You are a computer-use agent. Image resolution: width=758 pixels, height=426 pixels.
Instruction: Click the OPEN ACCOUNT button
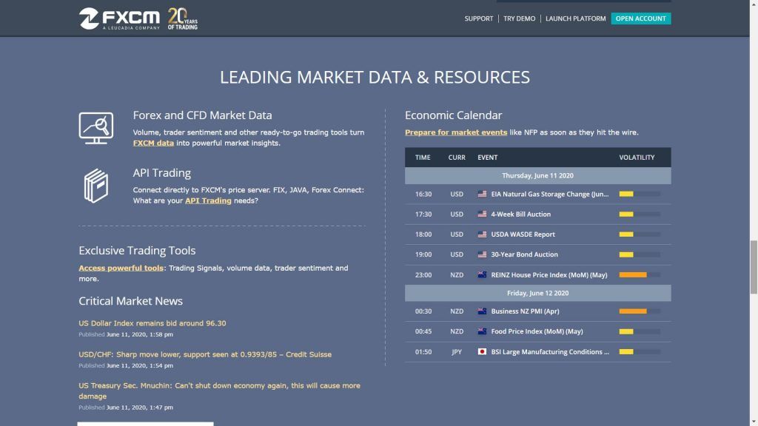(640, 18)
